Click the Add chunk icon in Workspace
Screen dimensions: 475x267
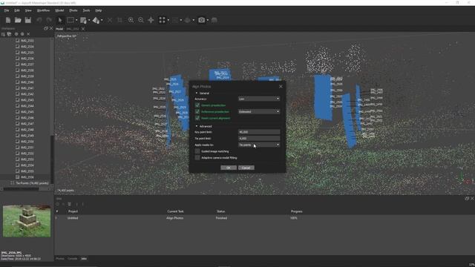[x=3, y=34]
